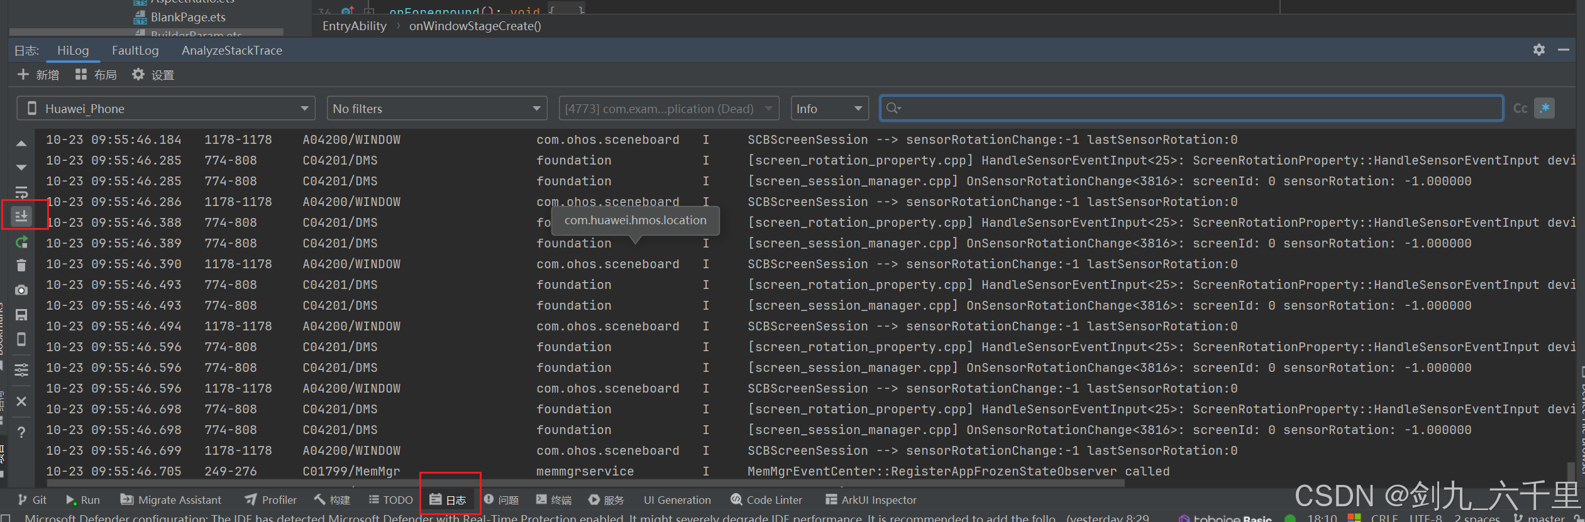Open the 构建 build tool window

click(x=332, y=500)
